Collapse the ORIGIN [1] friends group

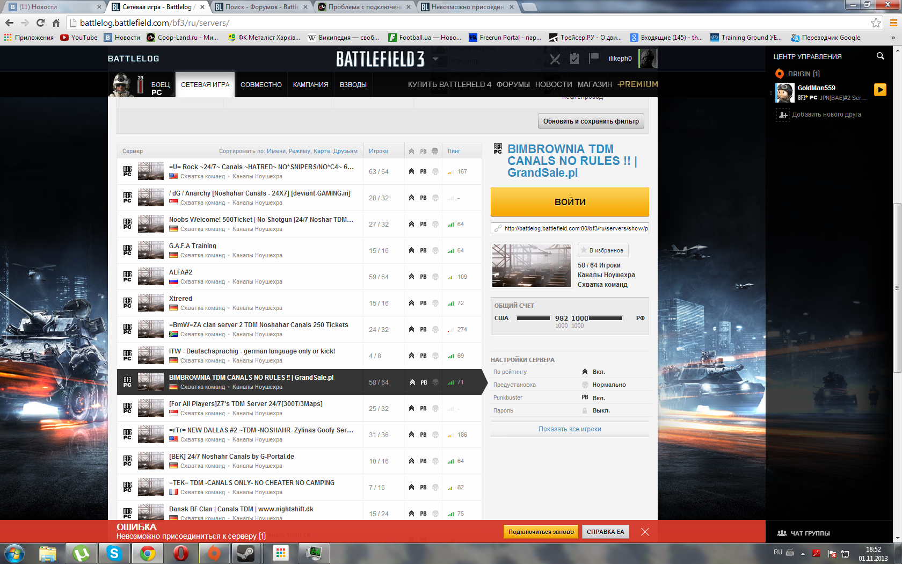coord(798,74)
